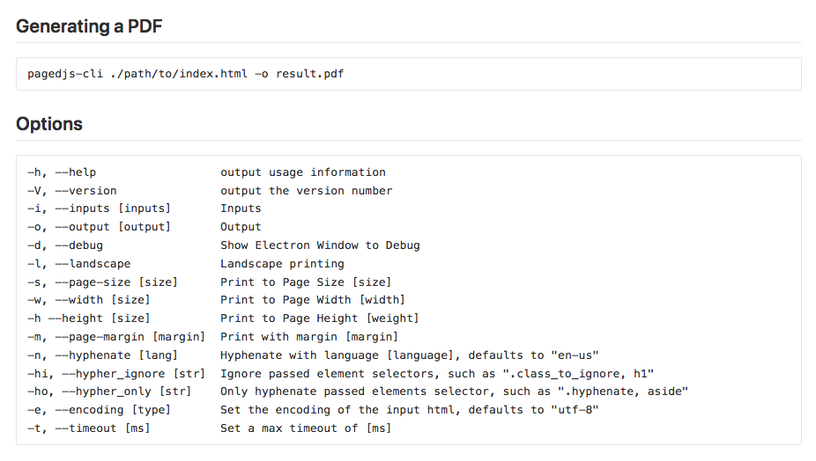This screenshot has height=461, width=816.
Task: Click the --landscape option text
Action: coord(79,264)
